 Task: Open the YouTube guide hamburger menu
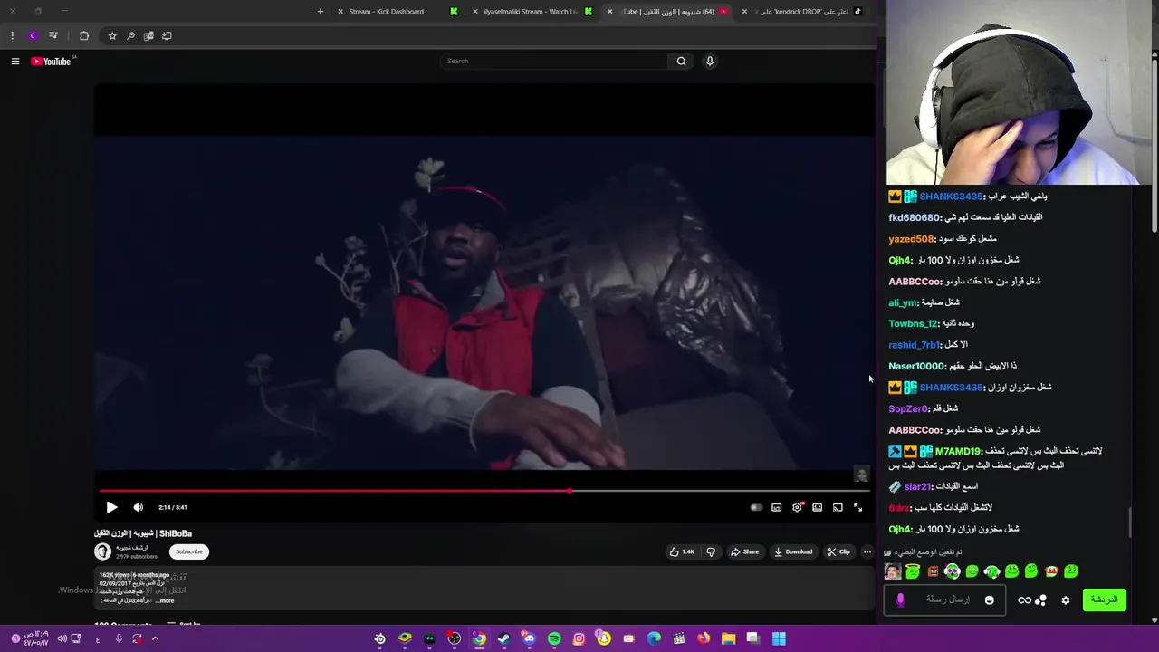click(x=15, y=61)
